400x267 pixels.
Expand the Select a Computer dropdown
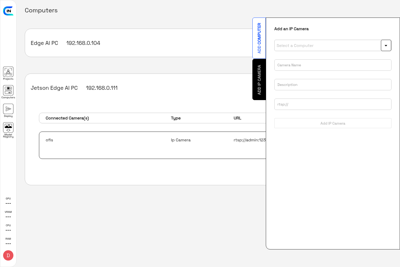pyautogui.click(x=386, y=45)
